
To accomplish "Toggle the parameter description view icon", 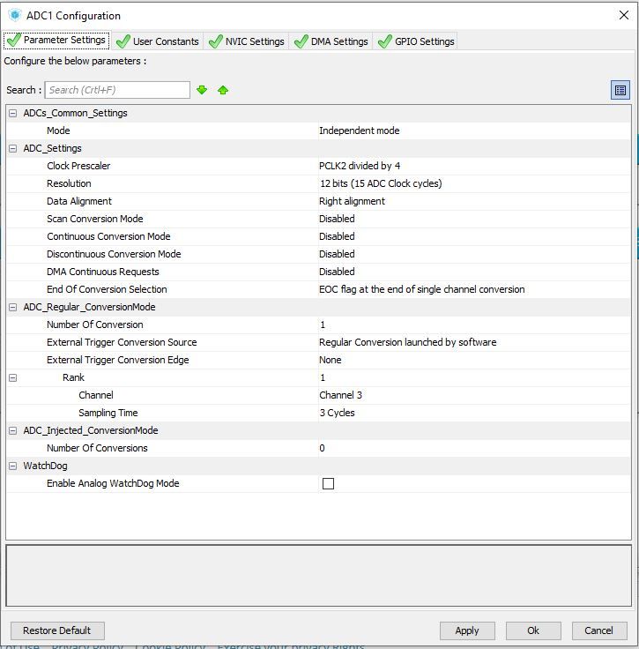I will coord(620,90).
